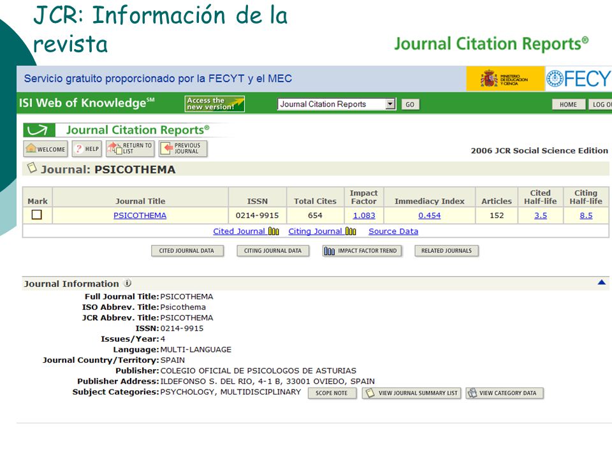This screenshot has height=459, width=612.
Task: Click the Citing Half-life column header
Action: 586,197
